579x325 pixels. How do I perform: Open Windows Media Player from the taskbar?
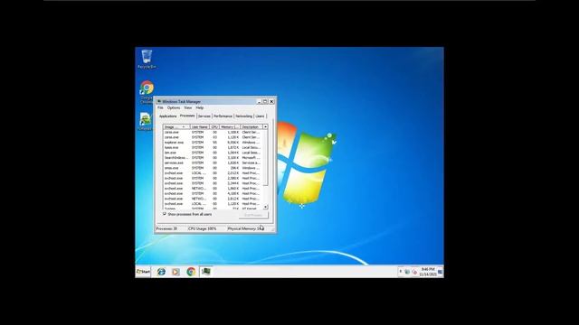pos(176,272)
